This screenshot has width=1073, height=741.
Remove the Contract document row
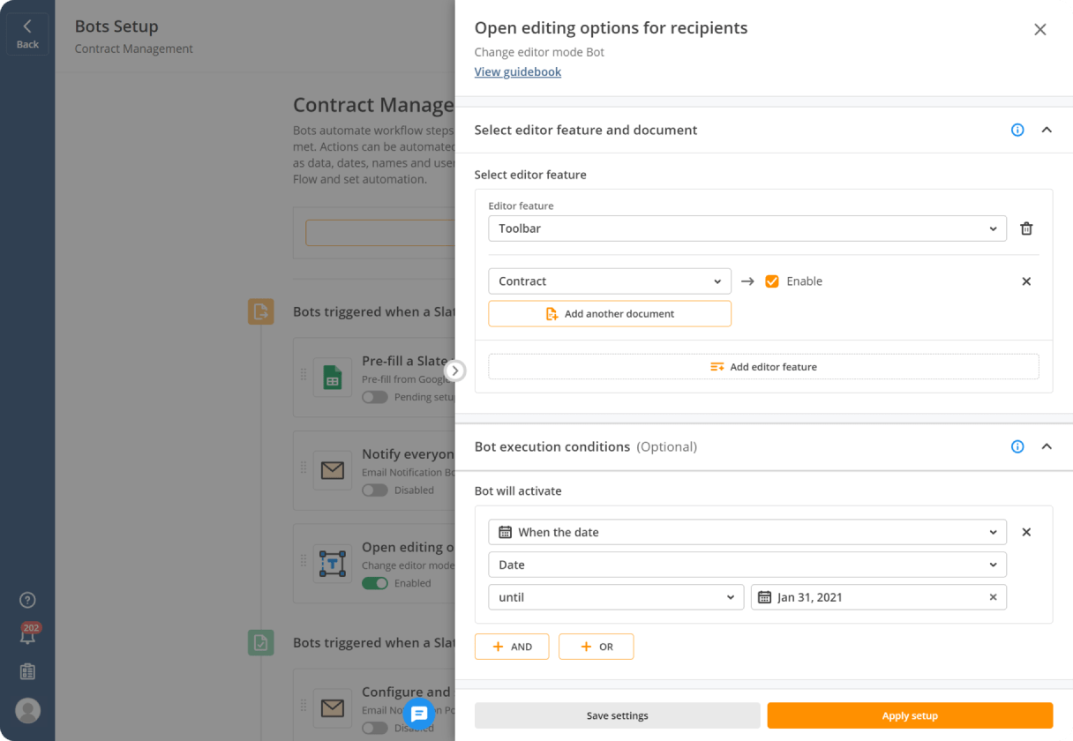(1026, 281)
